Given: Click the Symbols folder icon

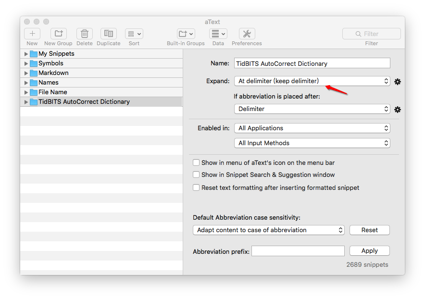Looking at the screenshot, I should 34,63.
